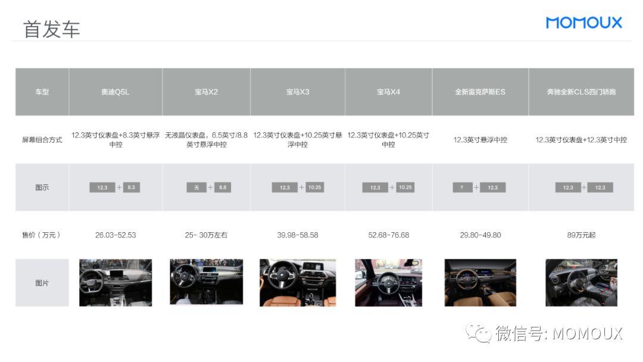Click the plus sign in the 宝马X4 diagram
This screenshot has width=643, height=362.
click(392, 188)
